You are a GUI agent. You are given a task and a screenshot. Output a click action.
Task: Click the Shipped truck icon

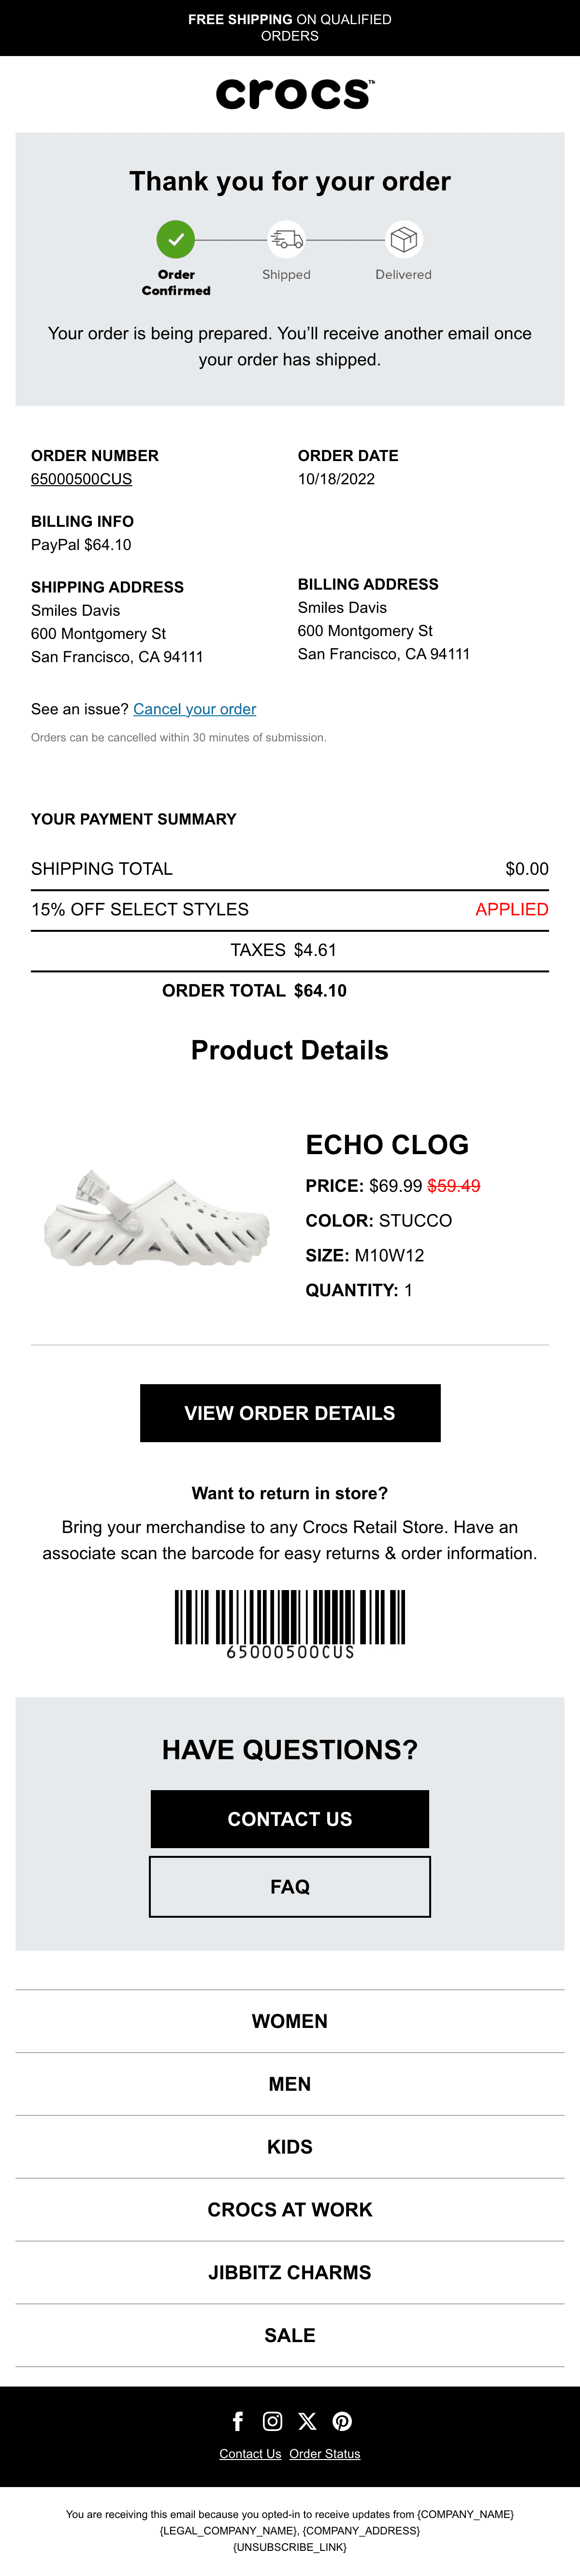[287, 240]
